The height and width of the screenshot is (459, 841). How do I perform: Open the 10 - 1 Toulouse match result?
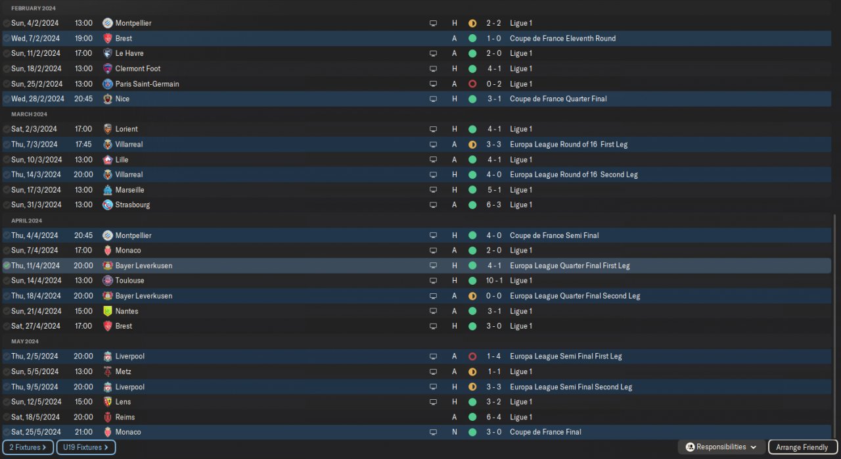coord(494,281)
